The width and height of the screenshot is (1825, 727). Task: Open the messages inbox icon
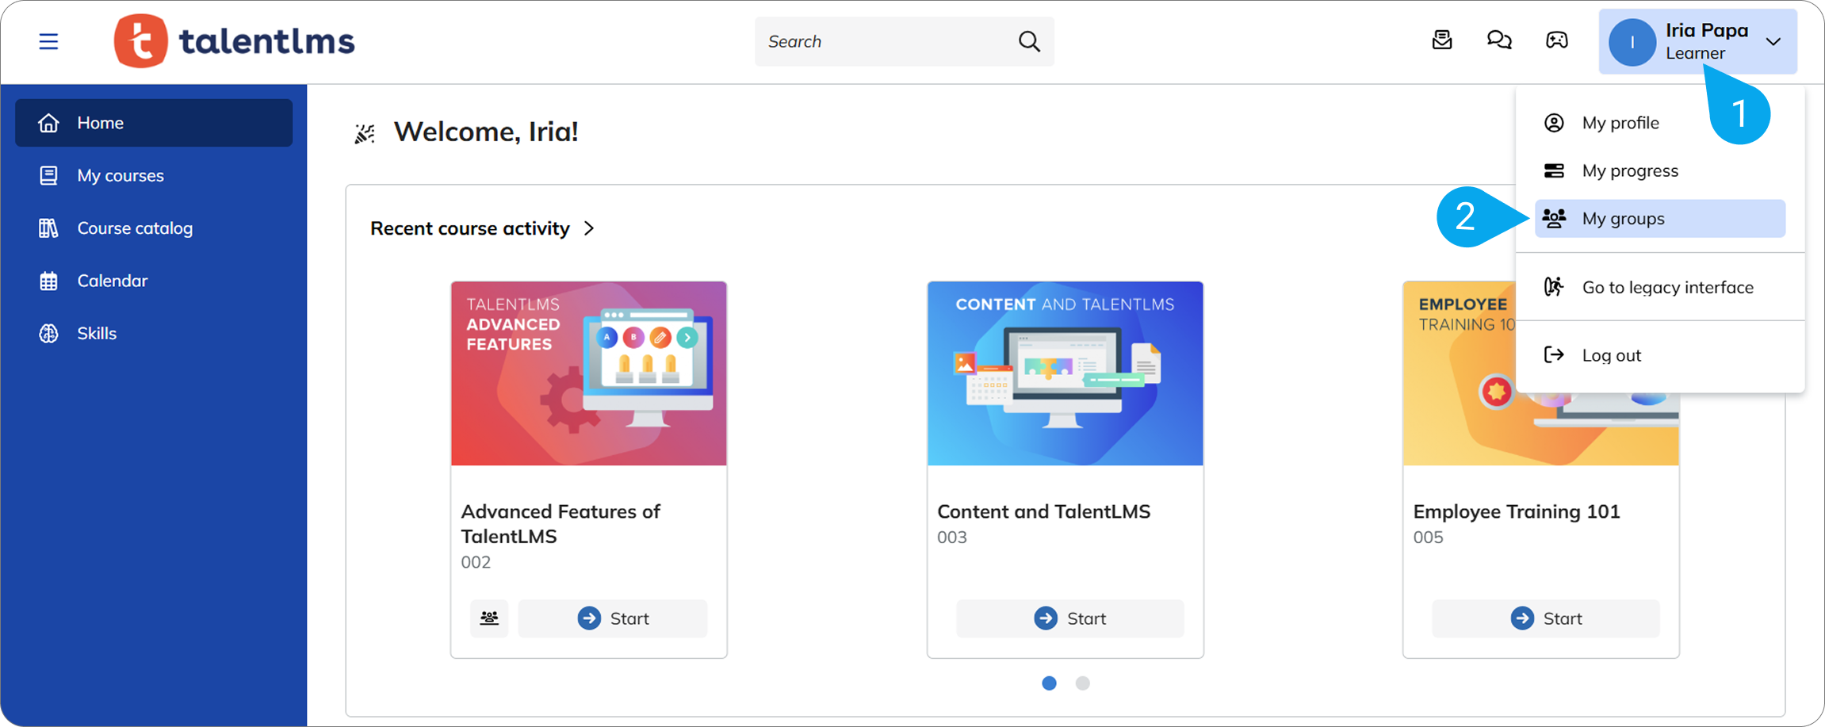point(1442,40)
